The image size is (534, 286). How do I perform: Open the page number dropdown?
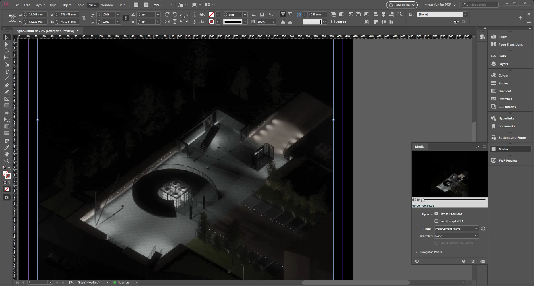point(50,282)
